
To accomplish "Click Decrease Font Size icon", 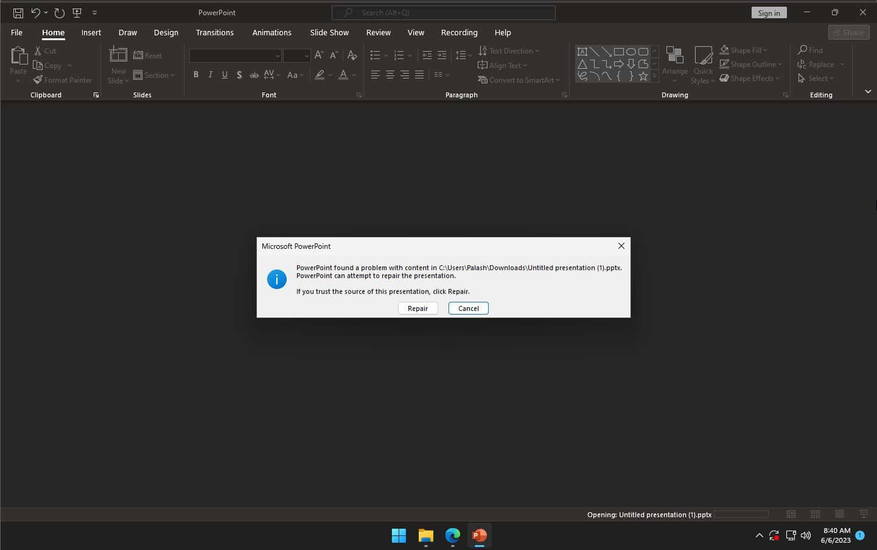I will coord(334,55).
